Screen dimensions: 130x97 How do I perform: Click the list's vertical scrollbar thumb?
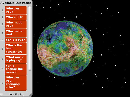coord(30,39)
